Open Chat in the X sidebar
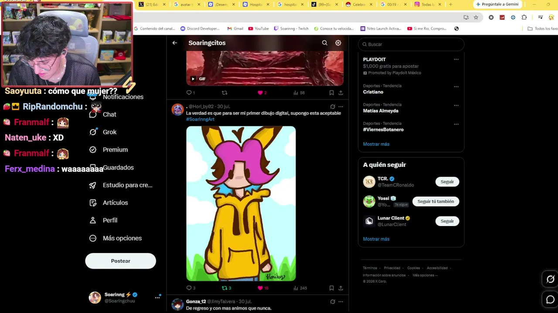Viewport: 558px width, 313px height. click(102, 114)
